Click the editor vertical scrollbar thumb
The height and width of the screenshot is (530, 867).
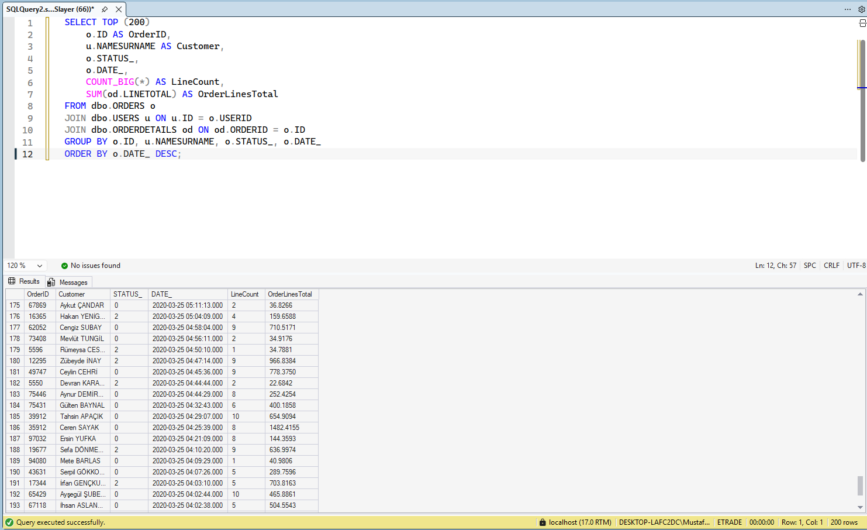pos(862,101)
